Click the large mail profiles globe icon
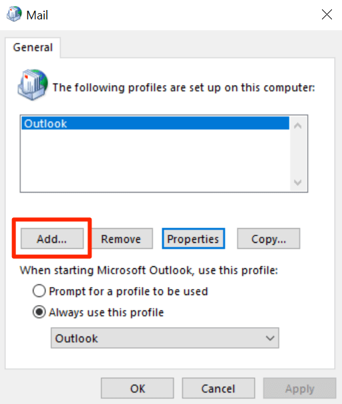The width and height of the screenshot is (342, 404). (33, 84)
